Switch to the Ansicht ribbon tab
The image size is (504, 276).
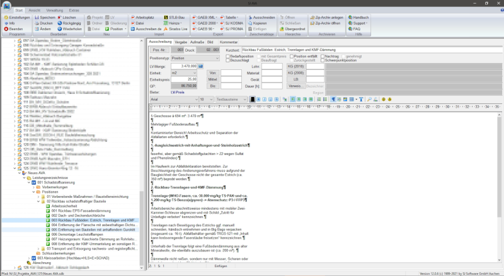click(x=35, y=10)
